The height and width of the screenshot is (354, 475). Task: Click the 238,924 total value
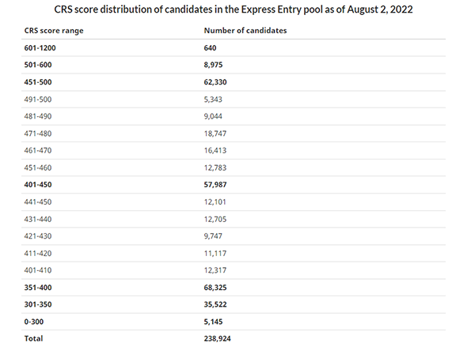coord(220,338)
